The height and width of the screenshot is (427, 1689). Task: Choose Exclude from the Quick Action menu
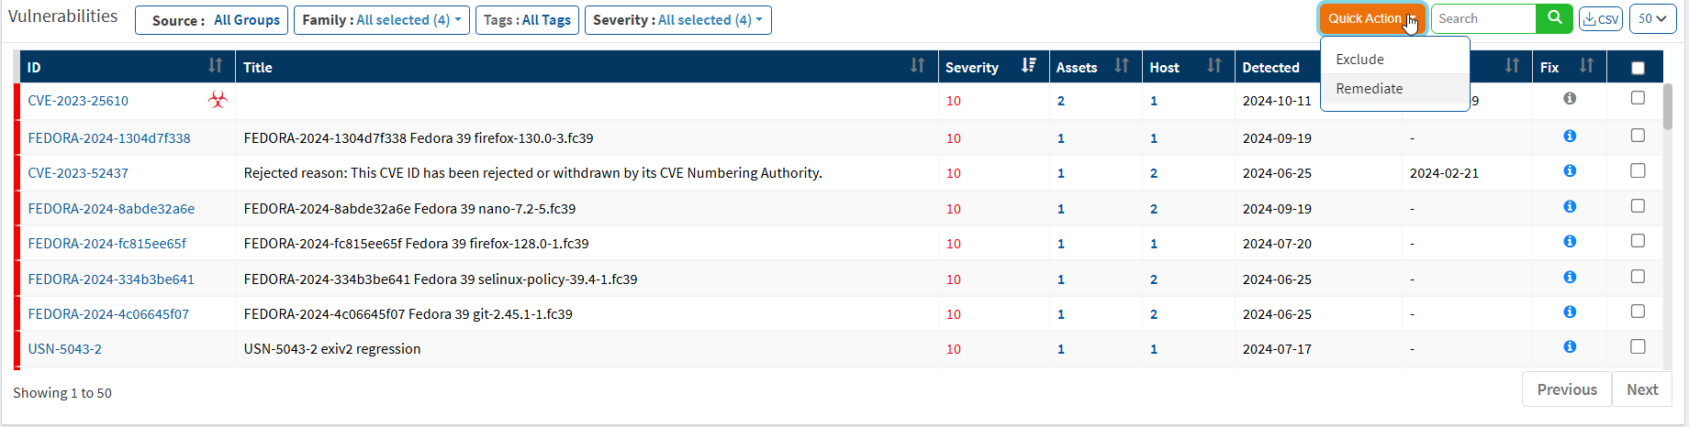pyautogui.click(x=1360, y=60)
